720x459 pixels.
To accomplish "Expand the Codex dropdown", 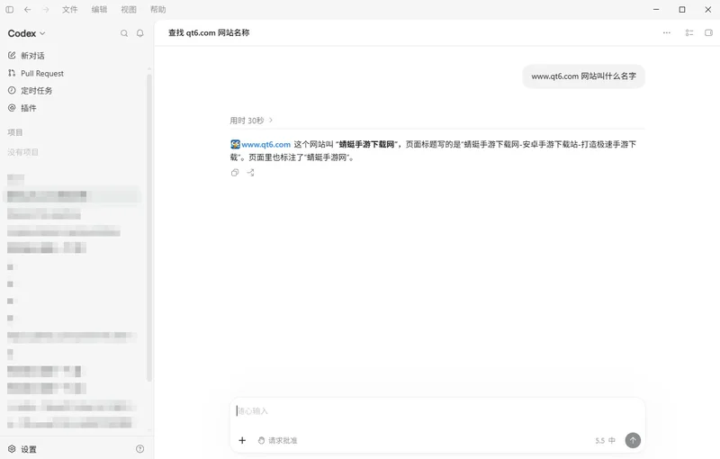I will coord(27,33).
